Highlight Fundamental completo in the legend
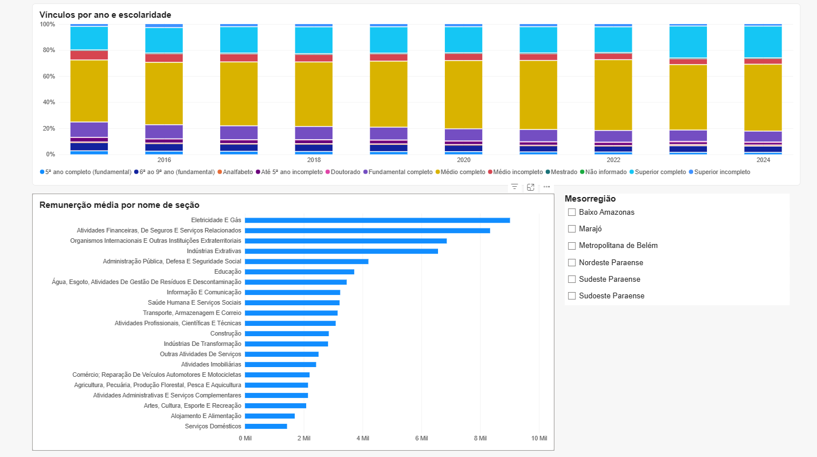Screen dimensions: 817x457 coord(398,172)
